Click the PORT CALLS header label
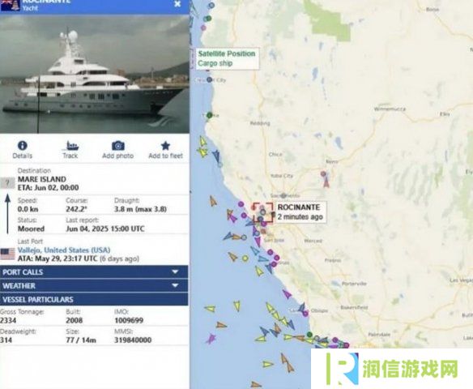This screenshot has width=473, height=389. [23, 272]
